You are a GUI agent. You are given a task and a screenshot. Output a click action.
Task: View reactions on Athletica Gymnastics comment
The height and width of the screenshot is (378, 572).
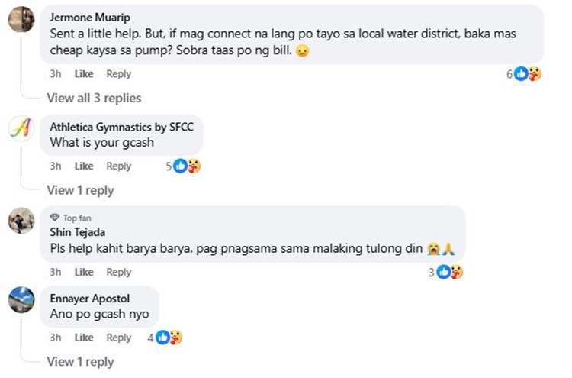[x=186, y=166]
